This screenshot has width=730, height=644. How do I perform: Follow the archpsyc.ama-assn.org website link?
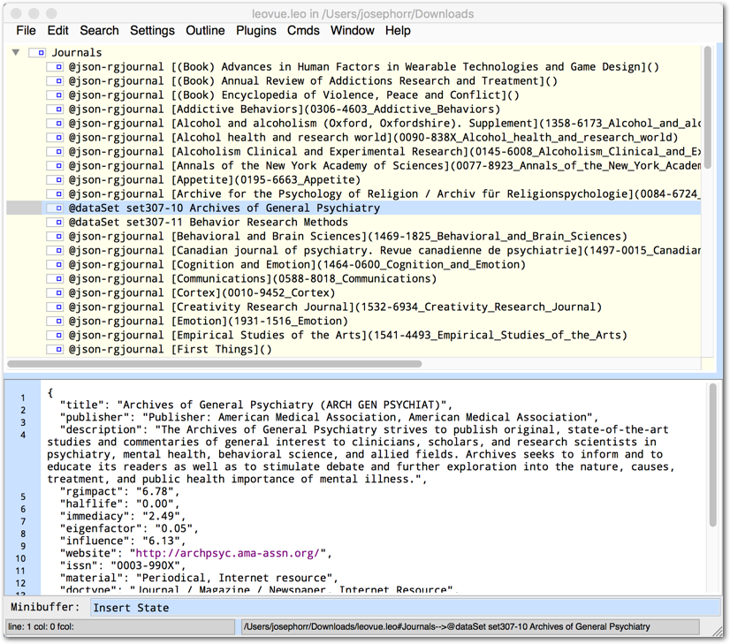pos(228,553)
